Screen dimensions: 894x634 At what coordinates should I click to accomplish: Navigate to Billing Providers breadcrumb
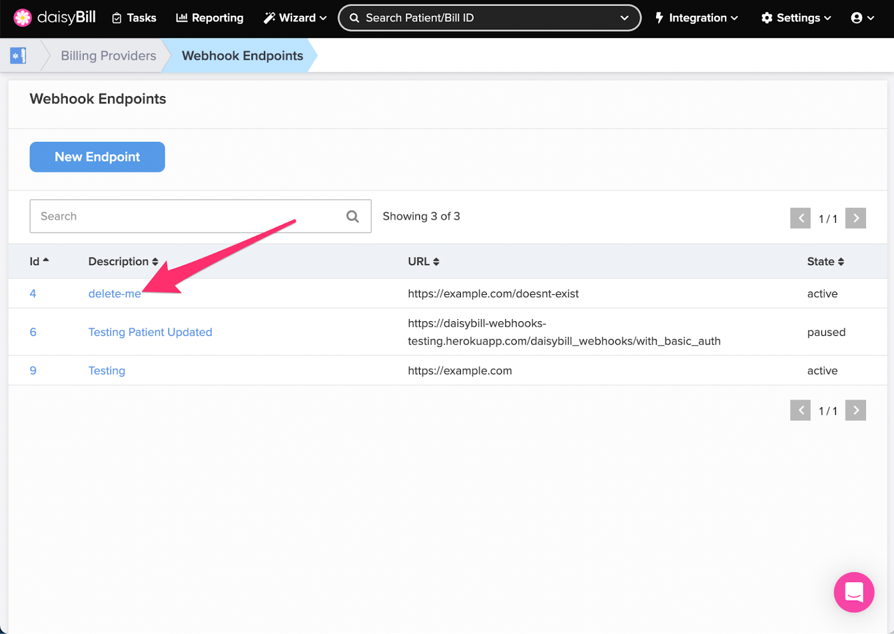point(108,55)
